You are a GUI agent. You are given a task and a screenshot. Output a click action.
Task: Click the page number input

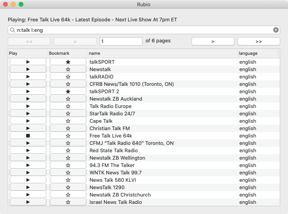point(121,42)
